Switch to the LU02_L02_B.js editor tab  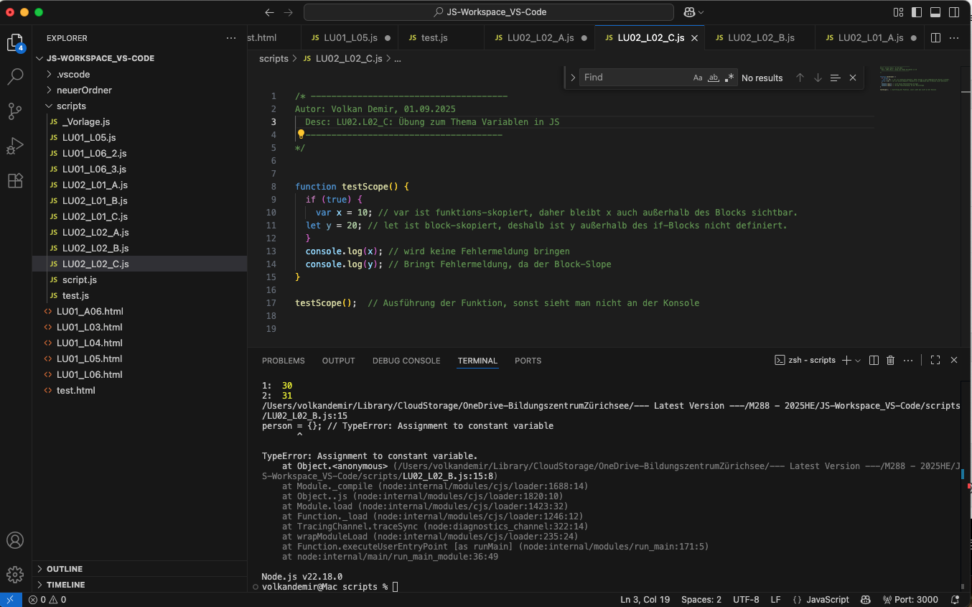point(760,37)
